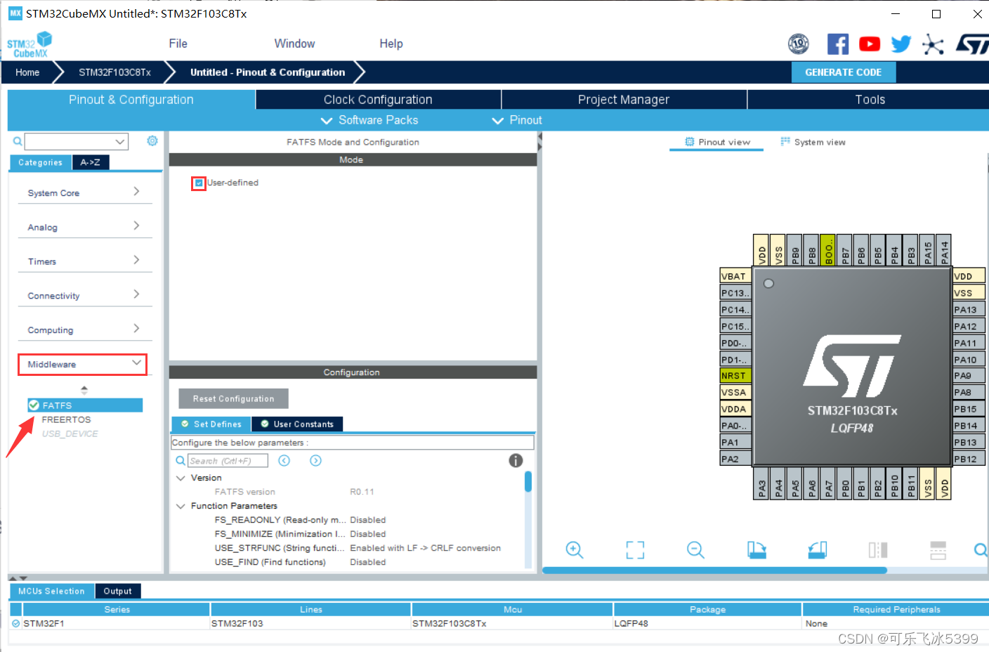Image resolution: width=989 pixels, height=652 pixels.
Task: Open the Help menu
Action: coord(391,44)
